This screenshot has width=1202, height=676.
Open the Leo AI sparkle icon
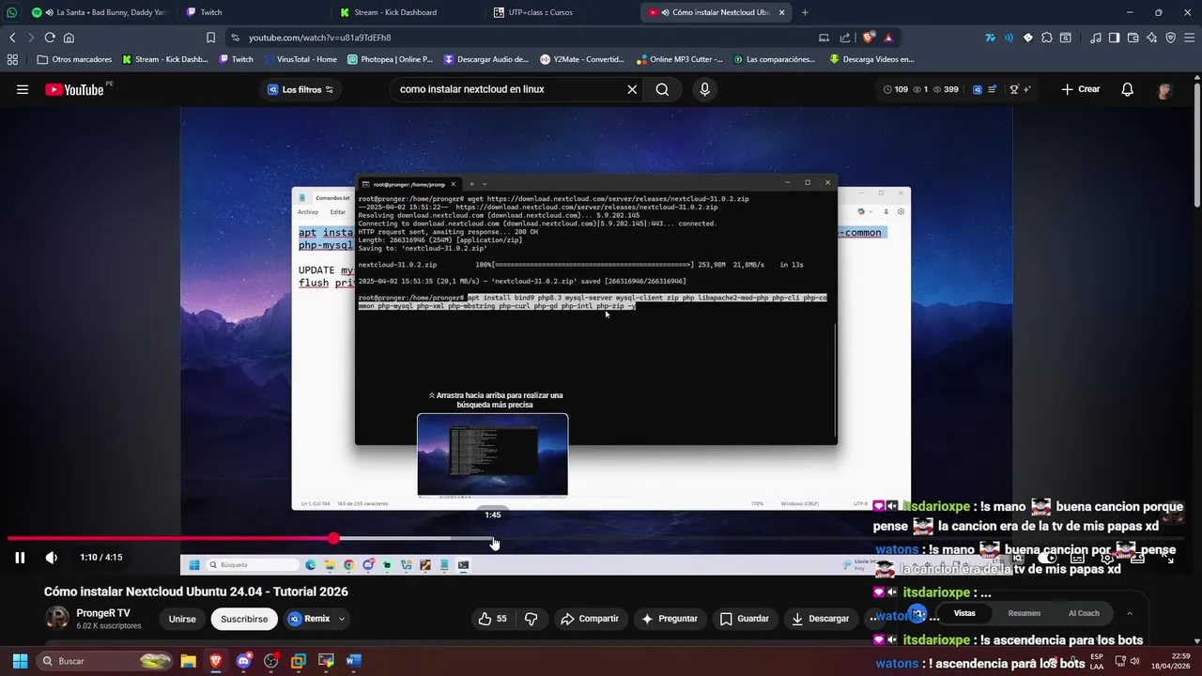[x=1152, y=38]
